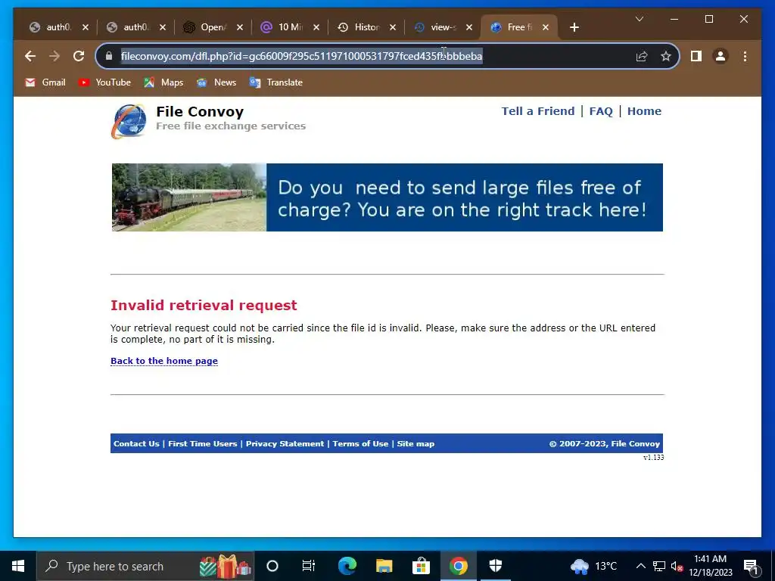Open the notification center icon
775x581 pixels.
click(x=751, y=566)
